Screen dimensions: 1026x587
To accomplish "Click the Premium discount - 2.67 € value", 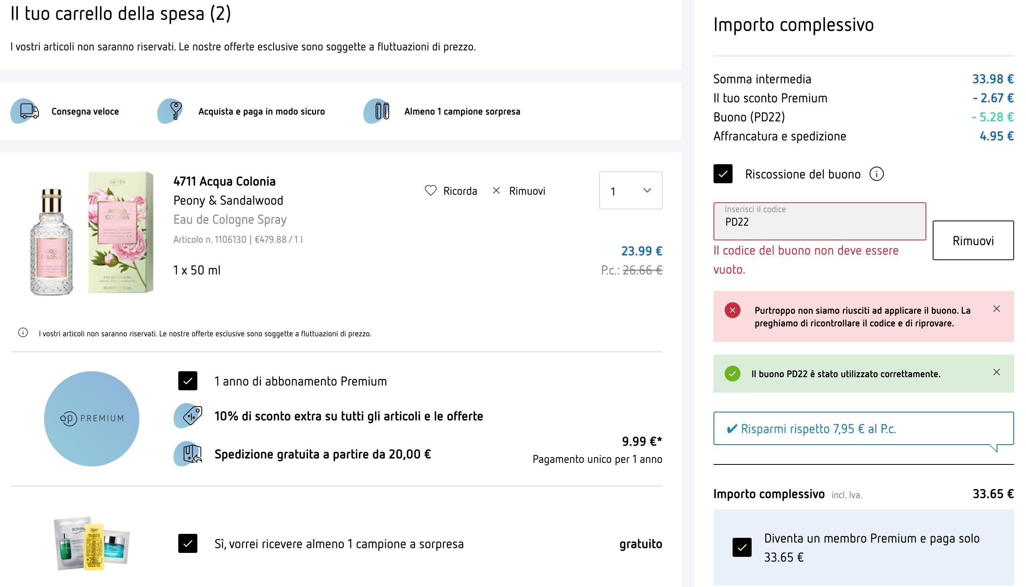I will pos(993,98).
